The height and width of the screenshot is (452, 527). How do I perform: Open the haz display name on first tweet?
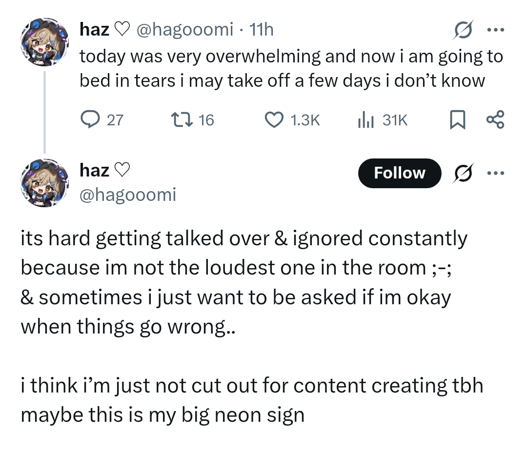[x=95, y=30]
